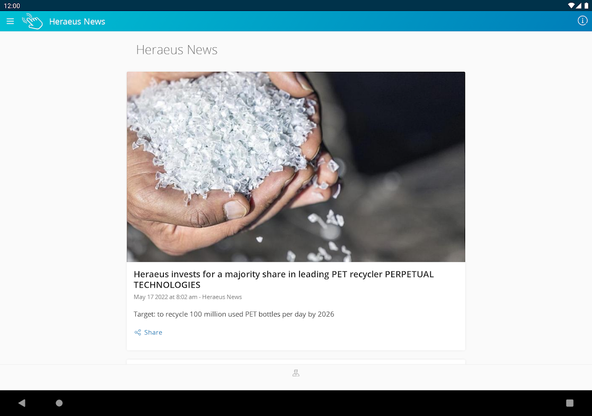Open article headline about PERPETUAL TECHNOLOGIES
592x416 pixels.
point(284,279)
